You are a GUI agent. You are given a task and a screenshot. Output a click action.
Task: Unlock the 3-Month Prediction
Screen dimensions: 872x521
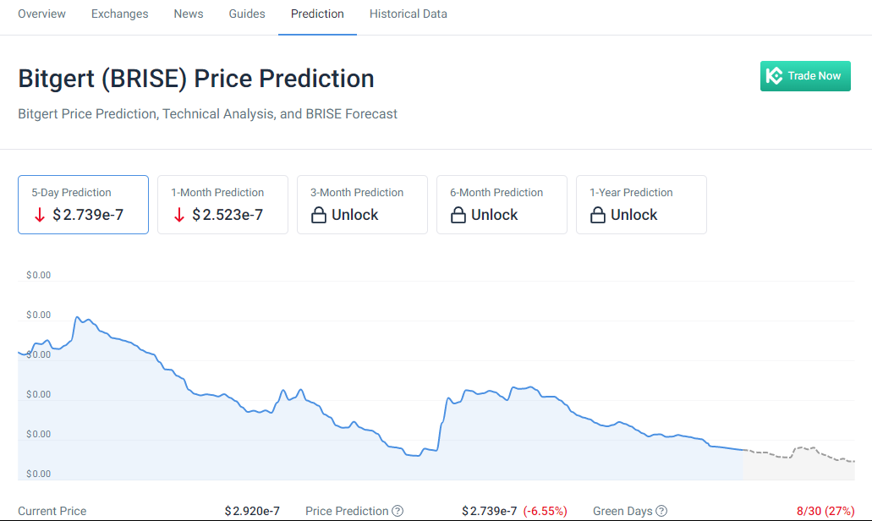tap(355, 215)
